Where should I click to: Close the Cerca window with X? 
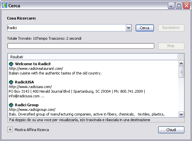click(186, 6)
